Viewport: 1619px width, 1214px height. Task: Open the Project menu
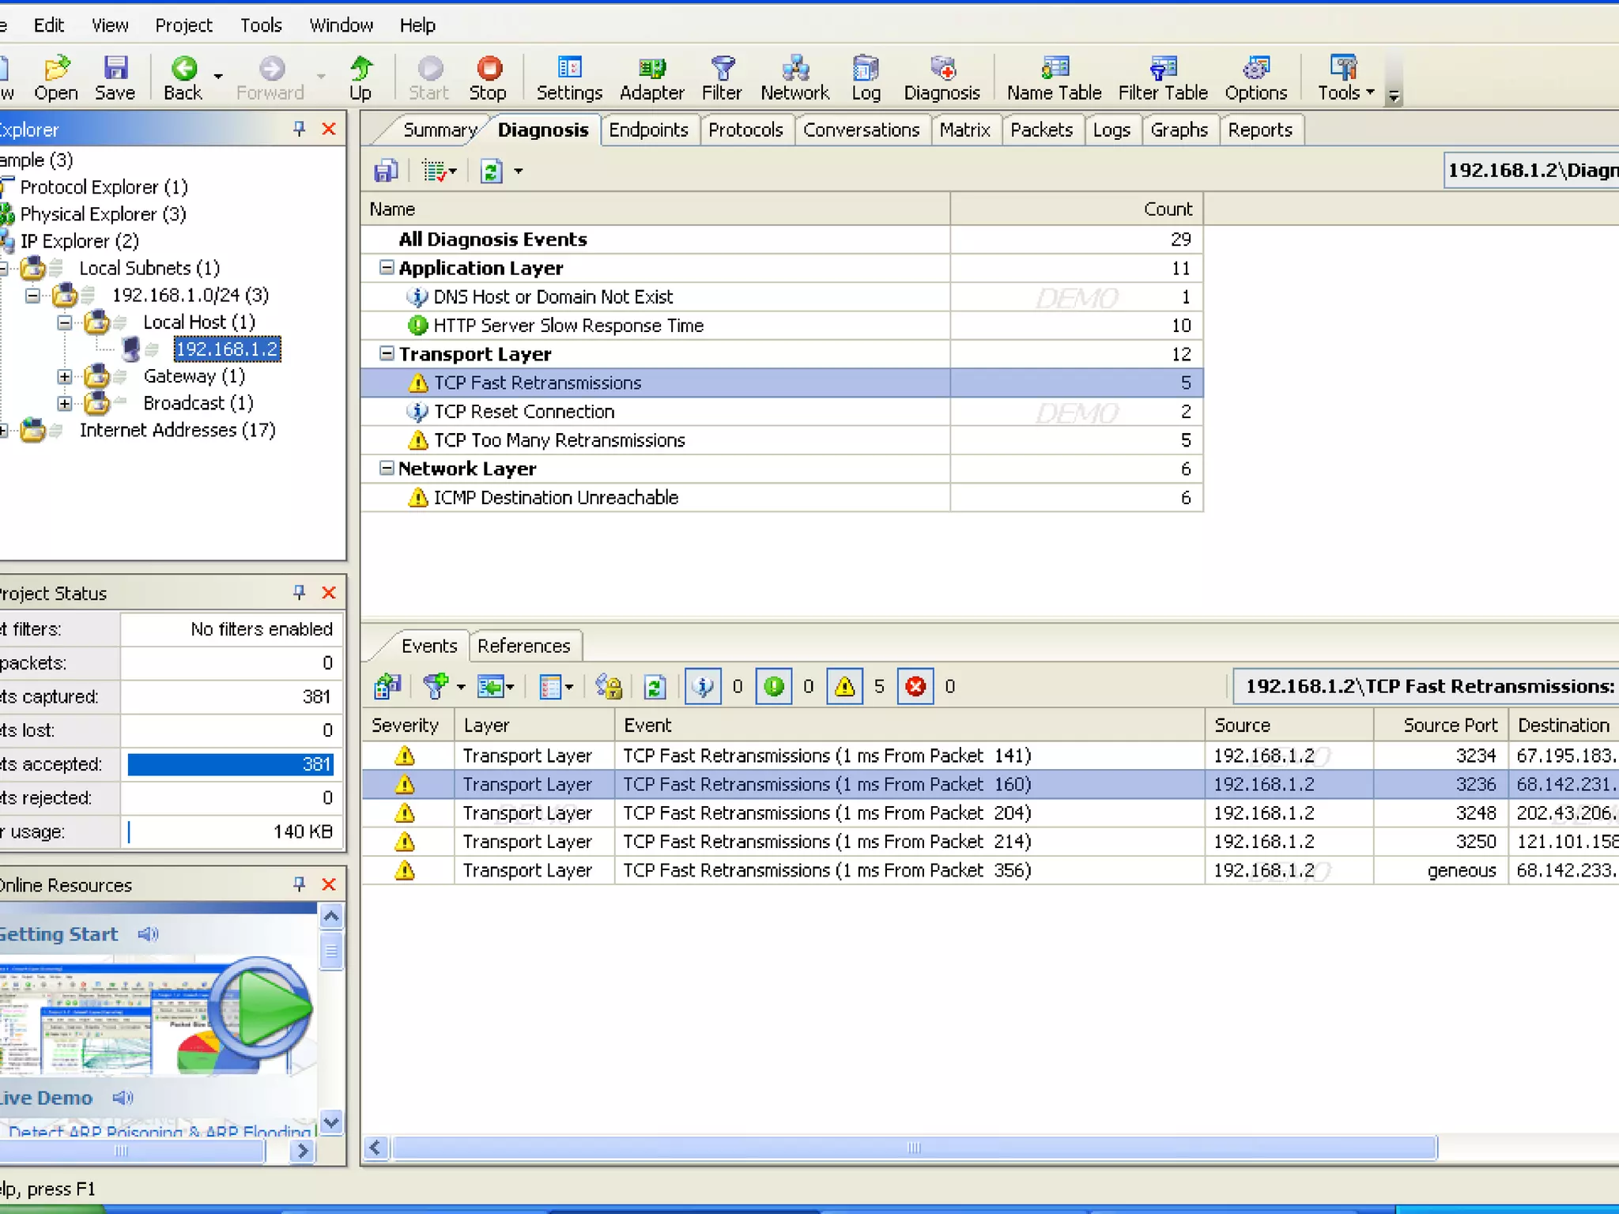tap(183, 25)
